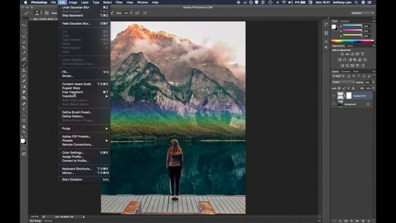
Task: Add an Exposure adjustment
Action: [x=358, y=54]
